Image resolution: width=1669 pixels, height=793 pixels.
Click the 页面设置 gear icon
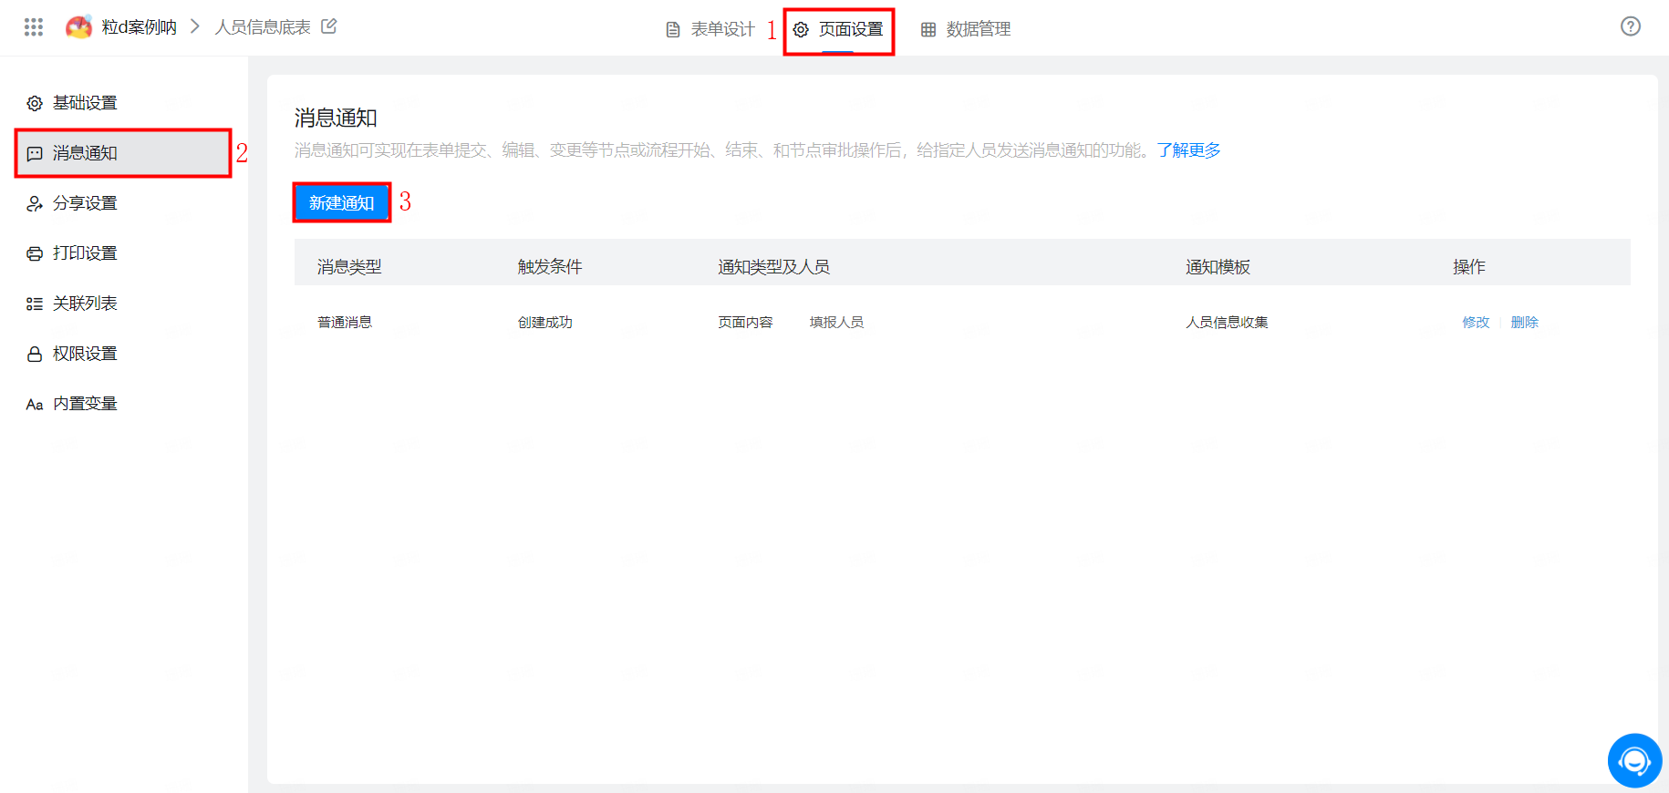pos(801,30)
